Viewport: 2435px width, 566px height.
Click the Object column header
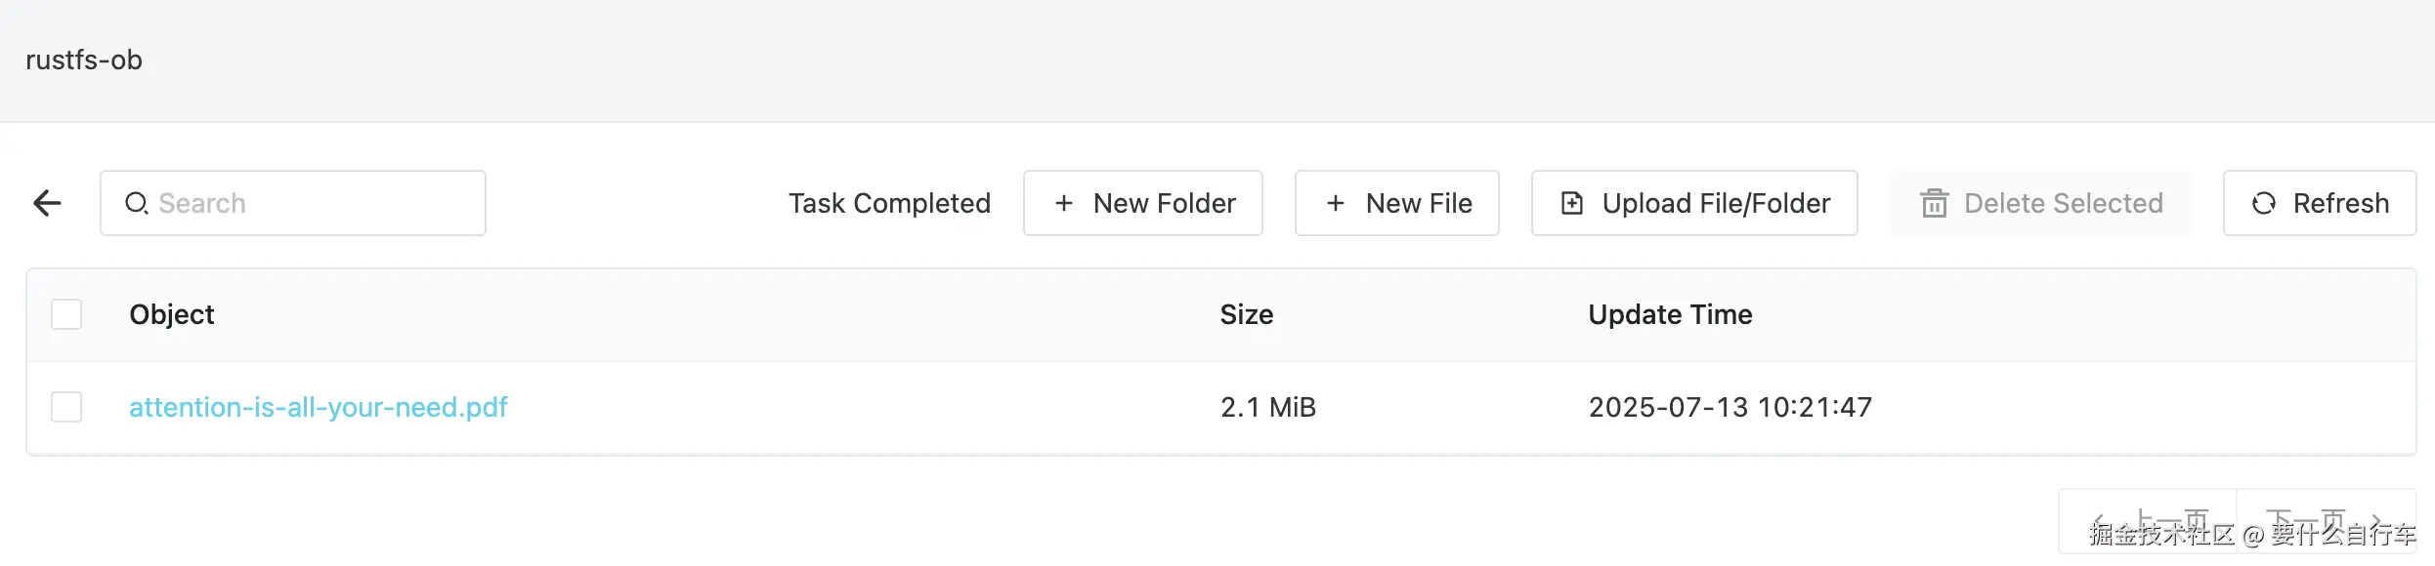(x=172, y=314)
